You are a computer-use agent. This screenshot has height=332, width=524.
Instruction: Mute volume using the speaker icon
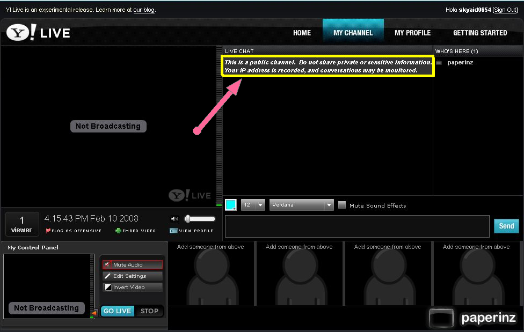tap(174, 219)
